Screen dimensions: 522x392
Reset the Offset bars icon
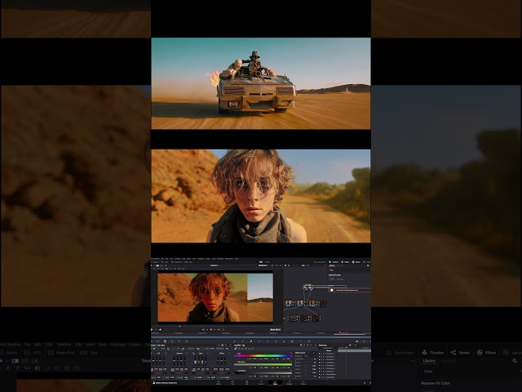point(229,354)
